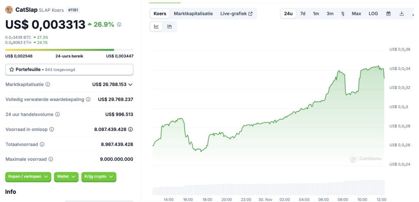Click the US$ 0,002546 low value

(19, 56)
